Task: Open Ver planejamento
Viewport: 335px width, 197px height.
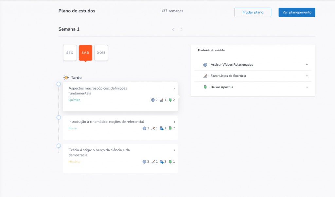Action: [x=297, y=12]
